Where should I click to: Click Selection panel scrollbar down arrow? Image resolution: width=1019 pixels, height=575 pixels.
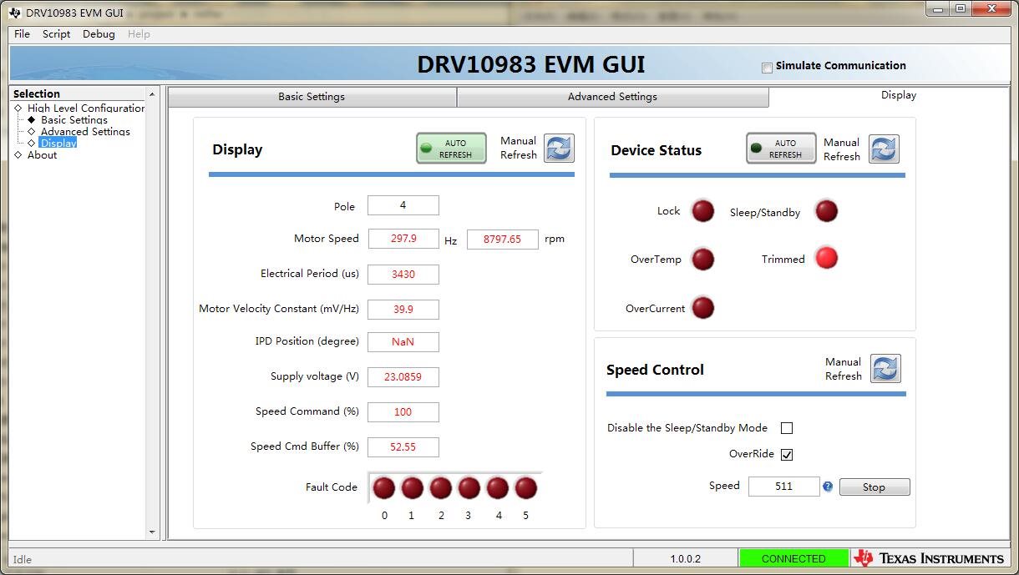[x=152, y=532]
